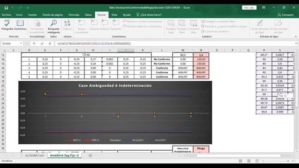Switch to Page Break Preview in status bar

257,161
